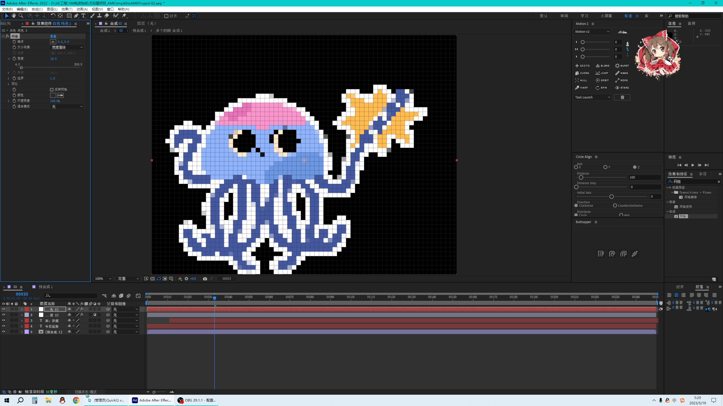Open the 混合模式 dropdown

point(67,106)
